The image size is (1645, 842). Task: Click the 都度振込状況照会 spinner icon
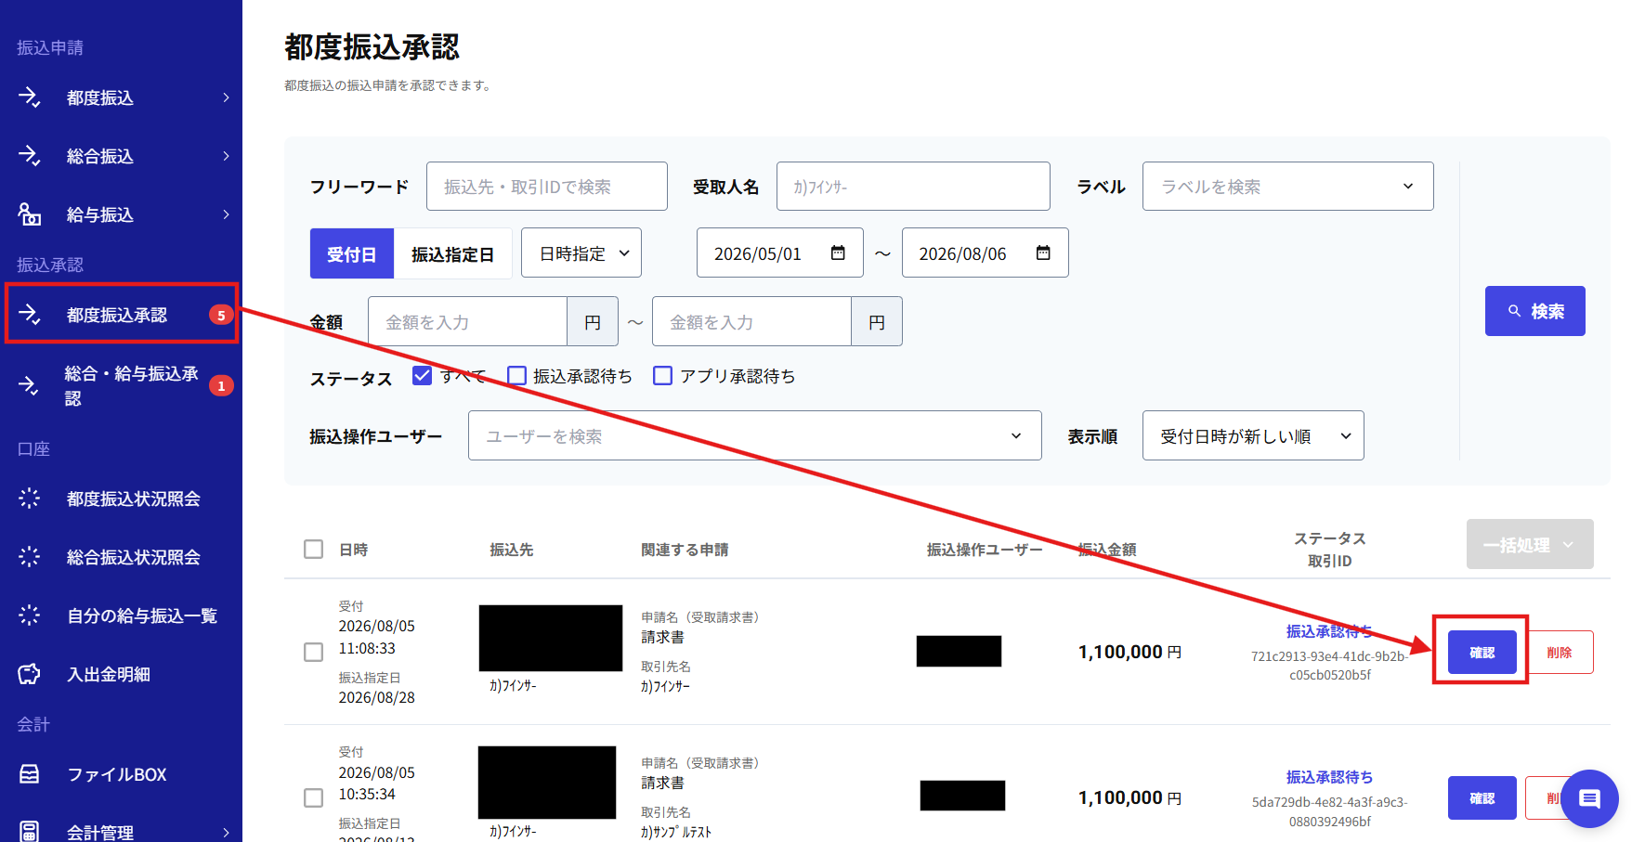[30, 499]
